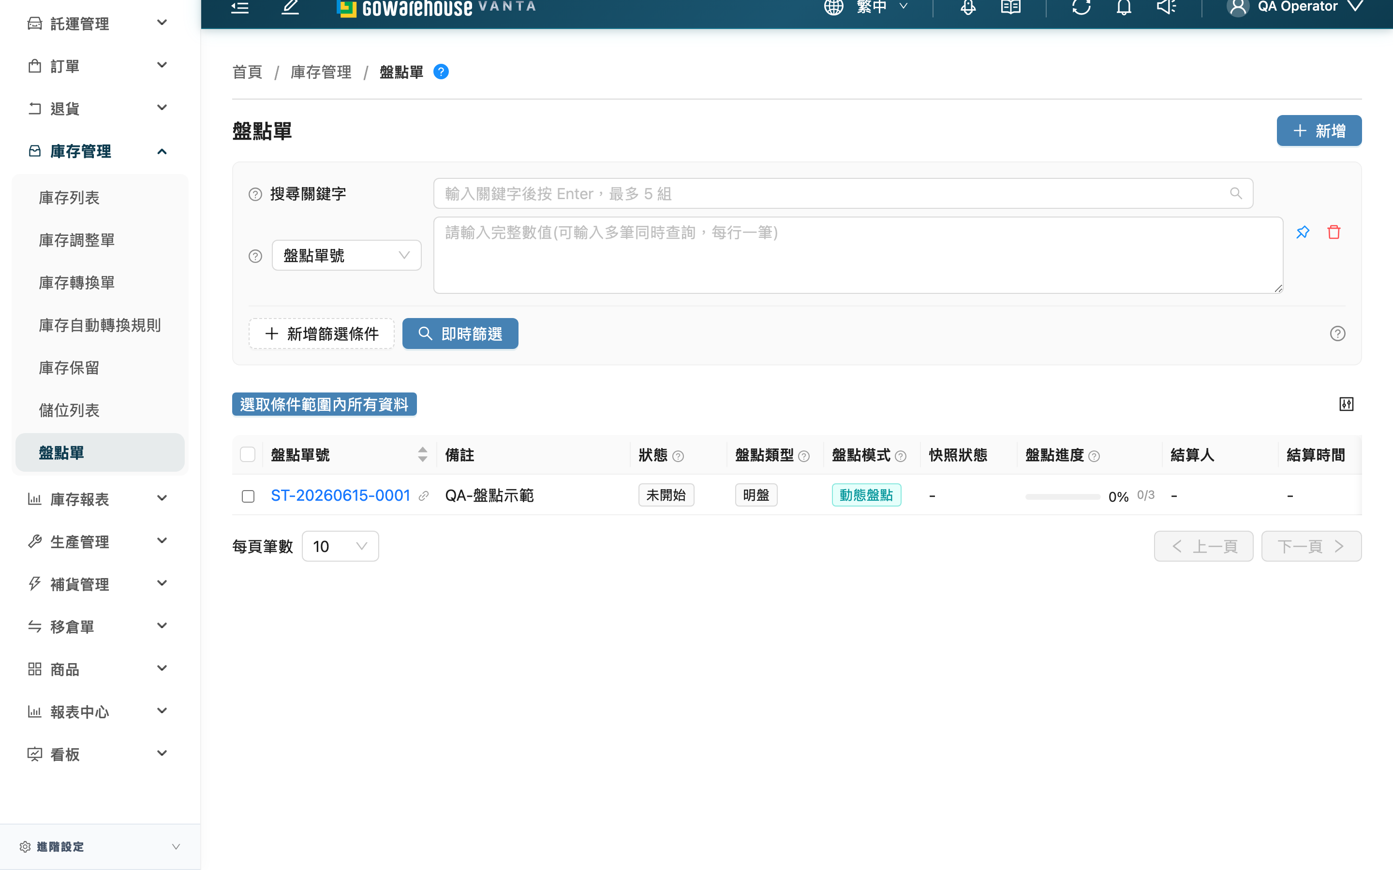Click help icon beside 盤點進度 header
This screenshot has height=870, width=1393.
1094,456
